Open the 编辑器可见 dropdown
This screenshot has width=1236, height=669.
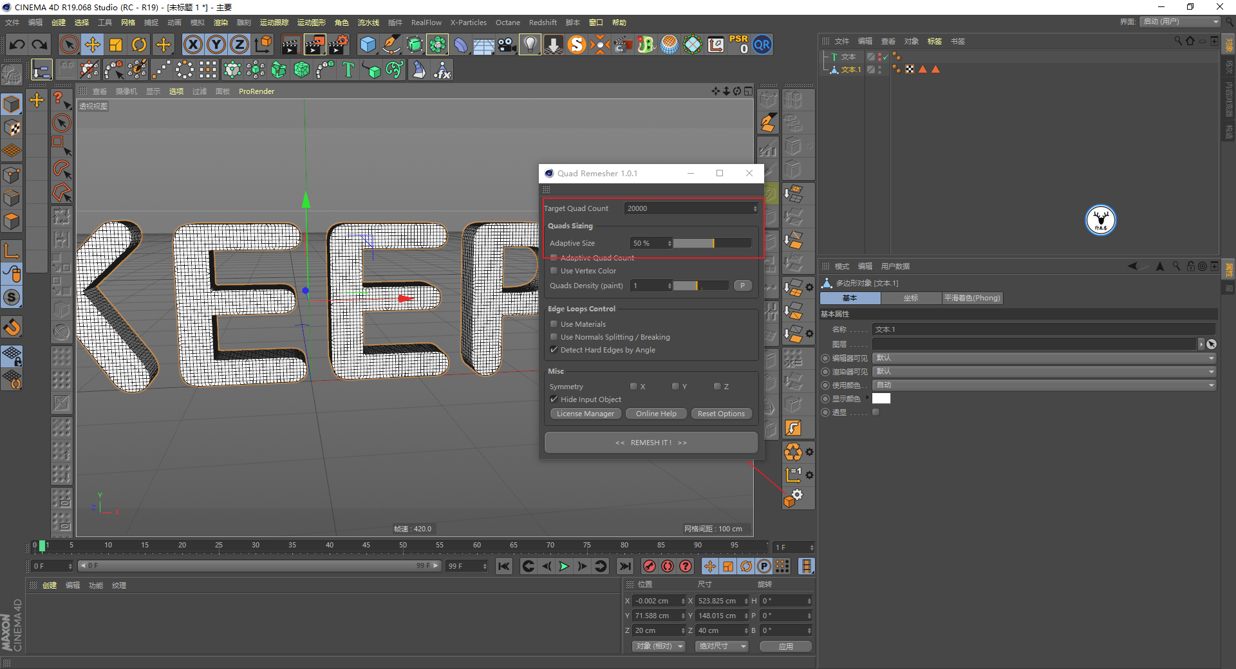click(x=1044, y=358)
